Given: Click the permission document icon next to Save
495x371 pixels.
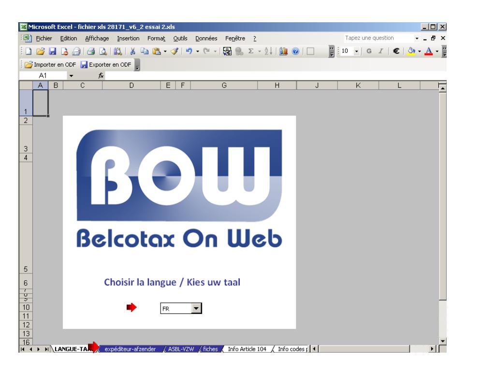Looking at the screenshot, I should 65,51.
